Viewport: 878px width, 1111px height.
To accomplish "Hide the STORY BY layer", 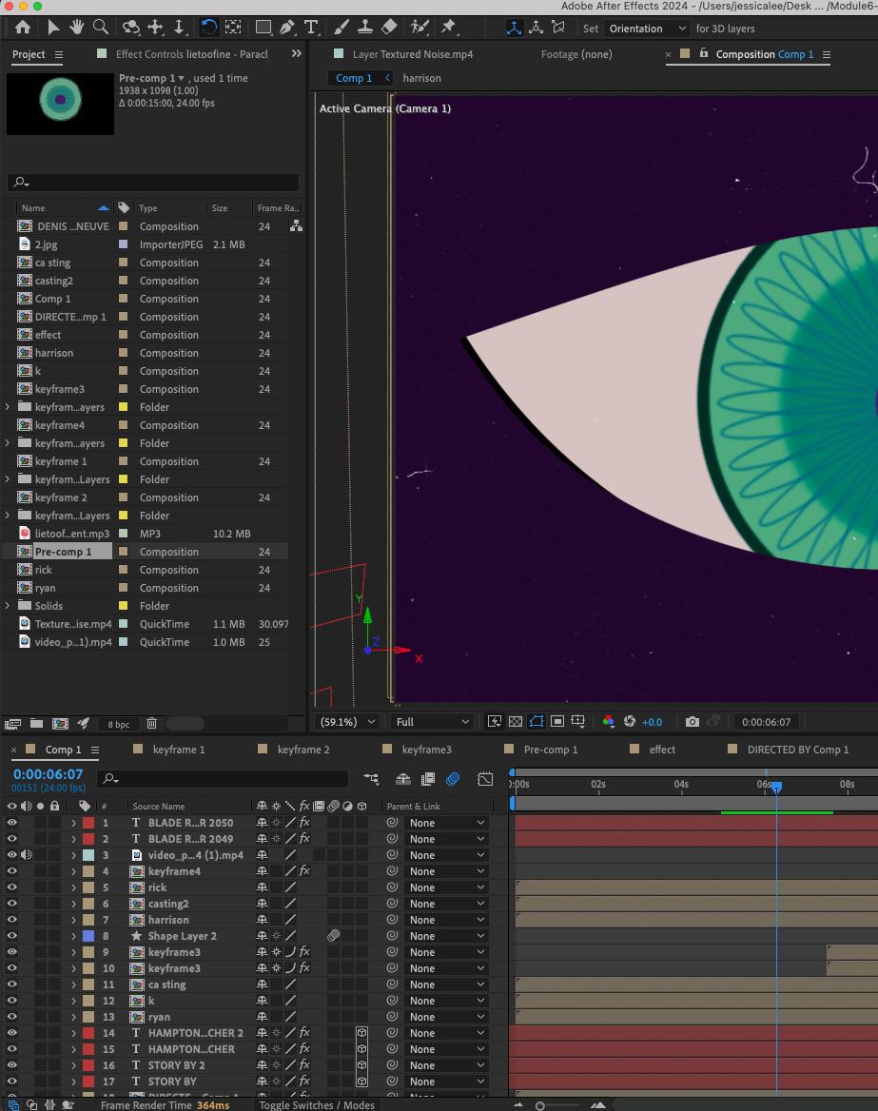I will click(x=12, y=1082).
